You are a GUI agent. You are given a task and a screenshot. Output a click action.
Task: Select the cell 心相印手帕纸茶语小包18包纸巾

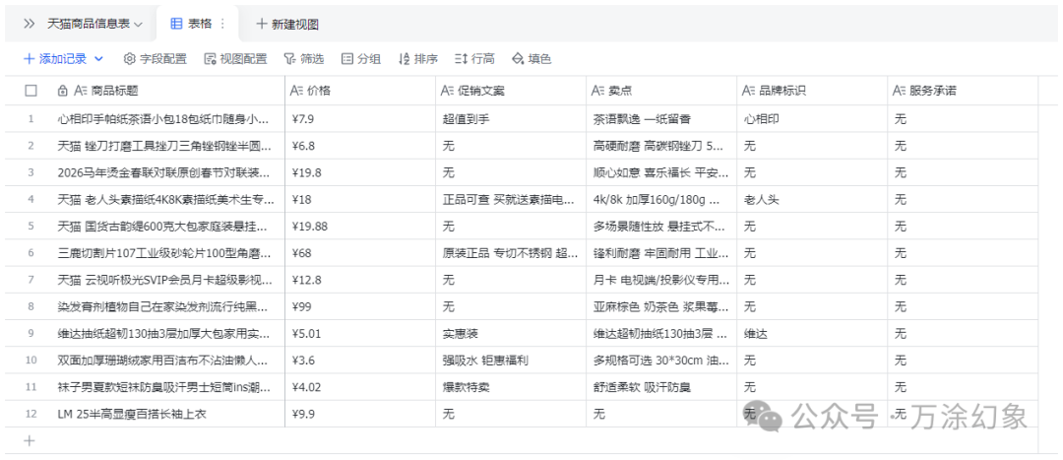(170, 119)
